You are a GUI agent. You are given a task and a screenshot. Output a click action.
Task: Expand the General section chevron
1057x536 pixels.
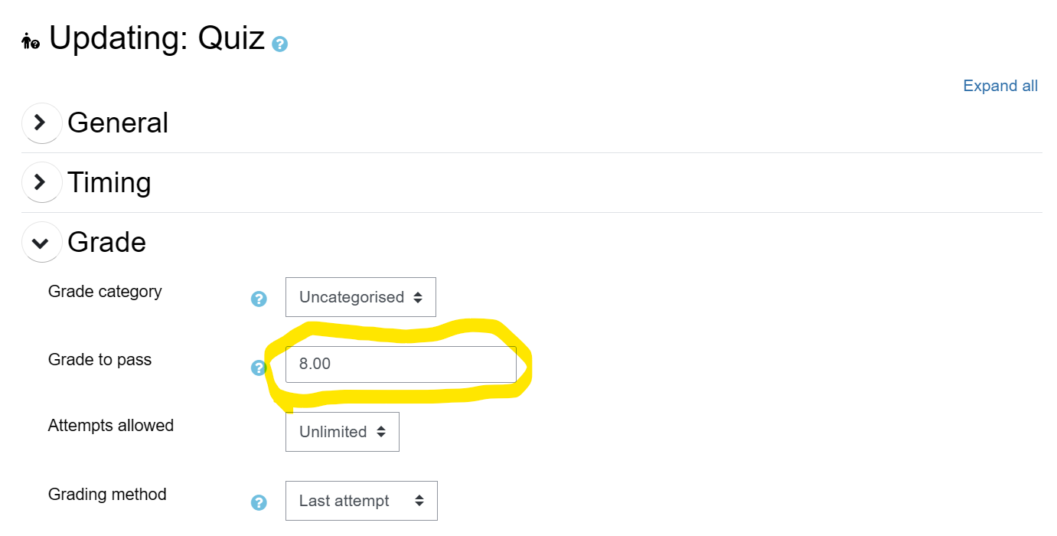[x=41, y=123]
